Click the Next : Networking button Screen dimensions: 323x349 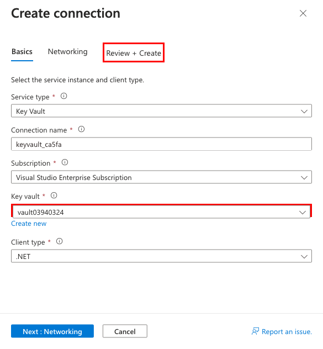(x=52, y=331)
